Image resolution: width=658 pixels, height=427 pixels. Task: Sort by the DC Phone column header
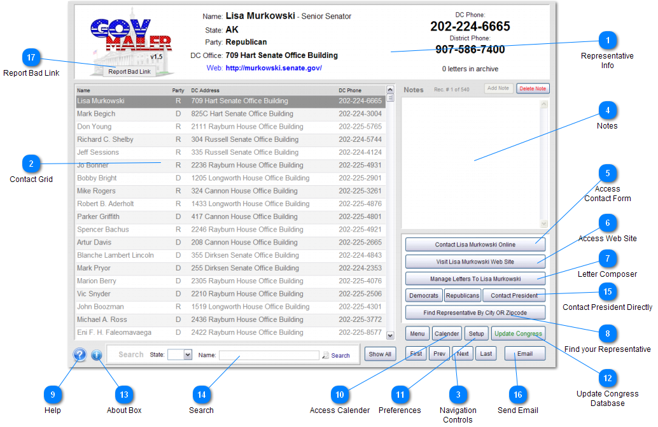[x=350, y=90]
